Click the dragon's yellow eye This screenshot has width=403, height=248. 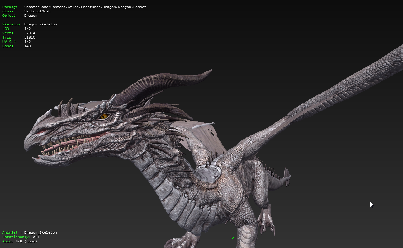click(104, 117)
